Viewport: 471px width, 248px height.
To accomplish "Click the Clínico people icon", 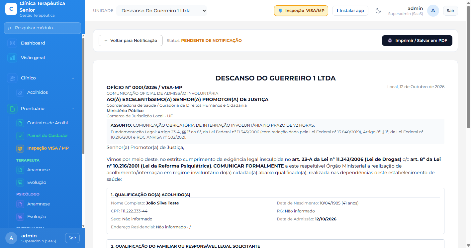I will coord(12,78).
